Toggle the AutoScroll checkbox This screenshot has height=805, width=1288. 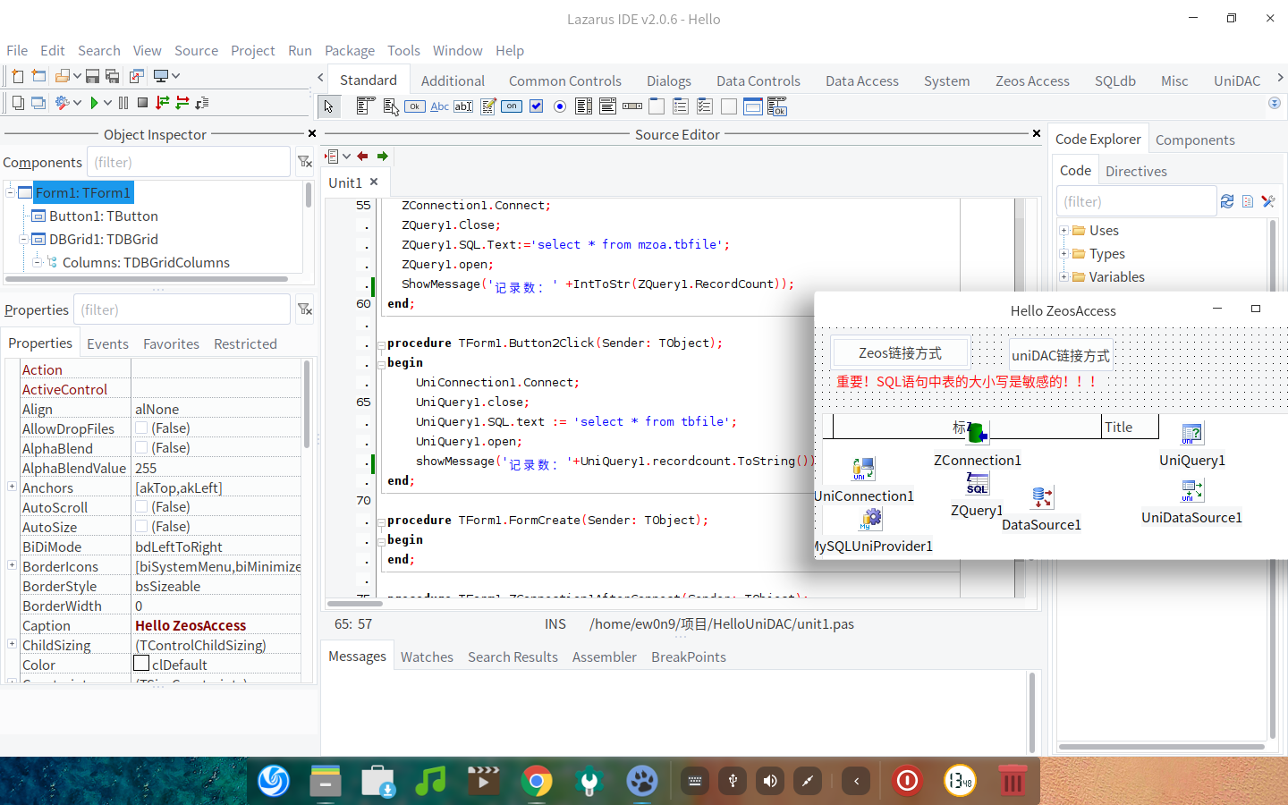pyautogui.click(x=141, y=507)
